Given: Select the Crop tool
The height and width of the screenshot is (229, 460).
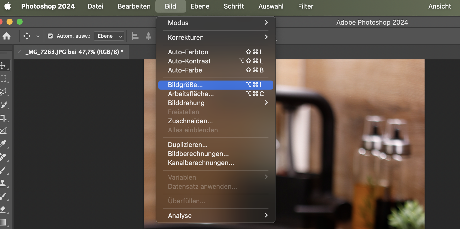Looking at the screenshot, I should point(4,118).
